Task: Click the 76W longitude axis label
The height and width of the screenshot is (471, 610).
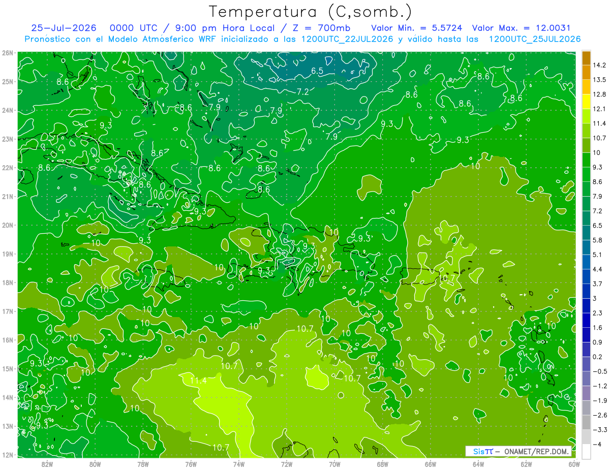Action: coord(191,463)
